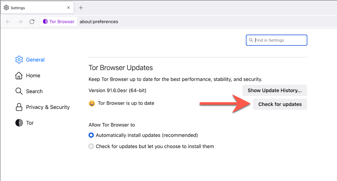Click the Check for updates button
337x181 pixels.
280,104
